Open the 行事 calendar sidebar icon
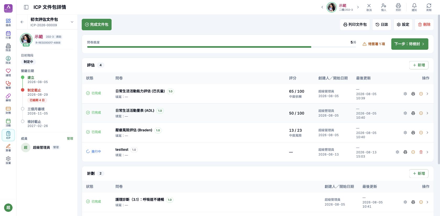 coord(8,35)
